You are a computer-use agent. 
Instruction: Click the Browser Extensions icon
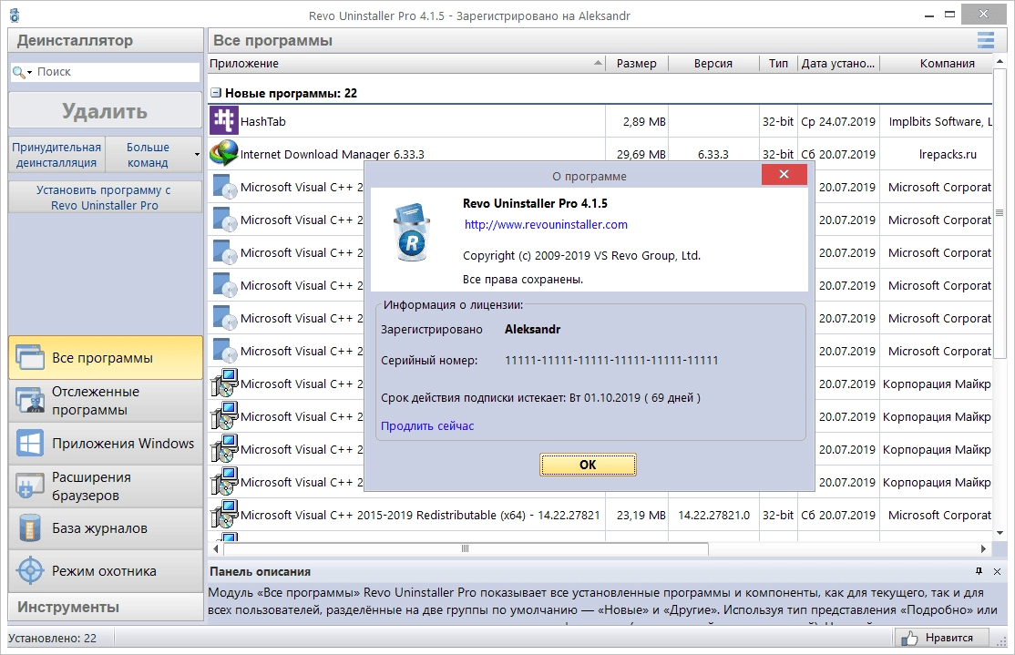click(30, 486)
